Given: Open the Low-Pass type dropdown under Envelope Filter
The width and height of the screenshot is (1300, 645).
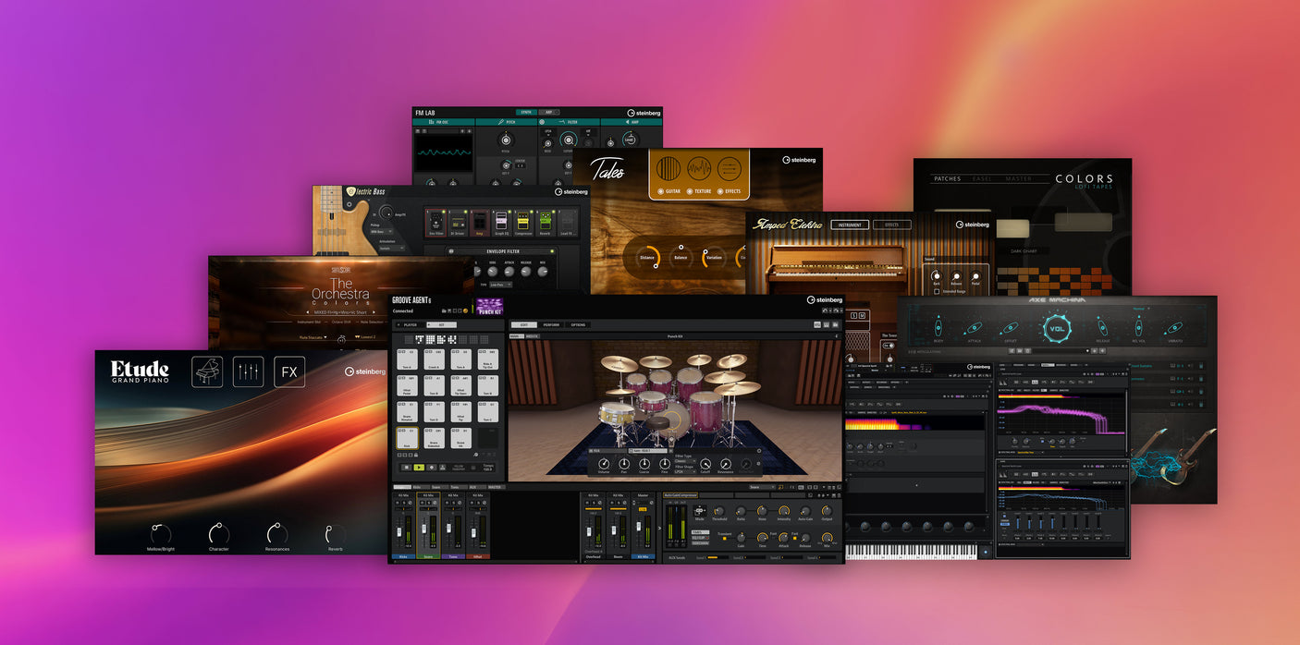Looking at the screenshot, I should (x=500, y=284).
